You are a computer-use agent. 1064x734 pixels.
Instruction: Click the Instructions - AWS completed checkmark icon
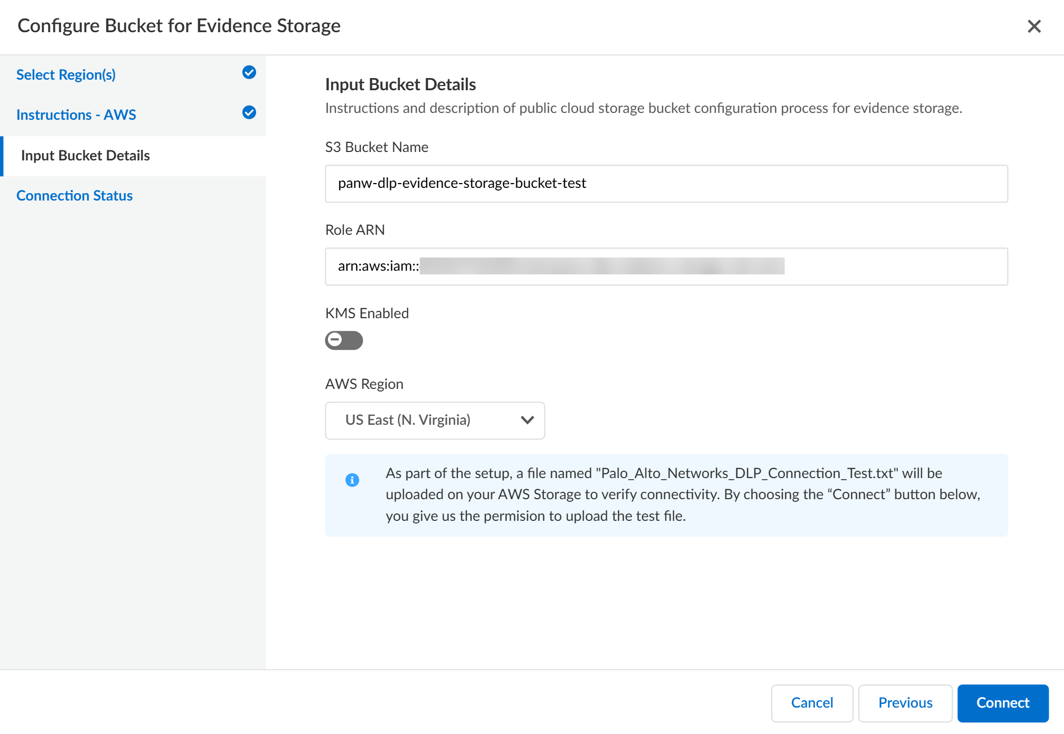249,113
